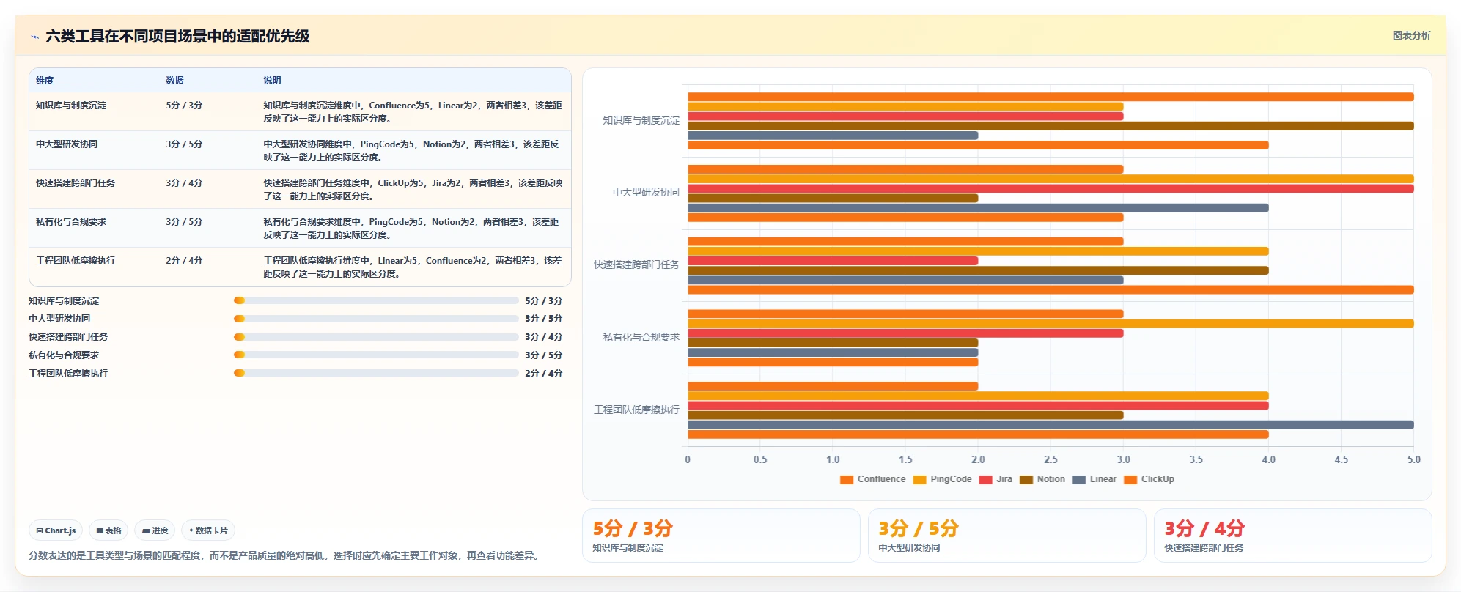
Task: Click the ClickUp bar in 快速搭建跨部门任务 group
Action: coord(1050,289)
